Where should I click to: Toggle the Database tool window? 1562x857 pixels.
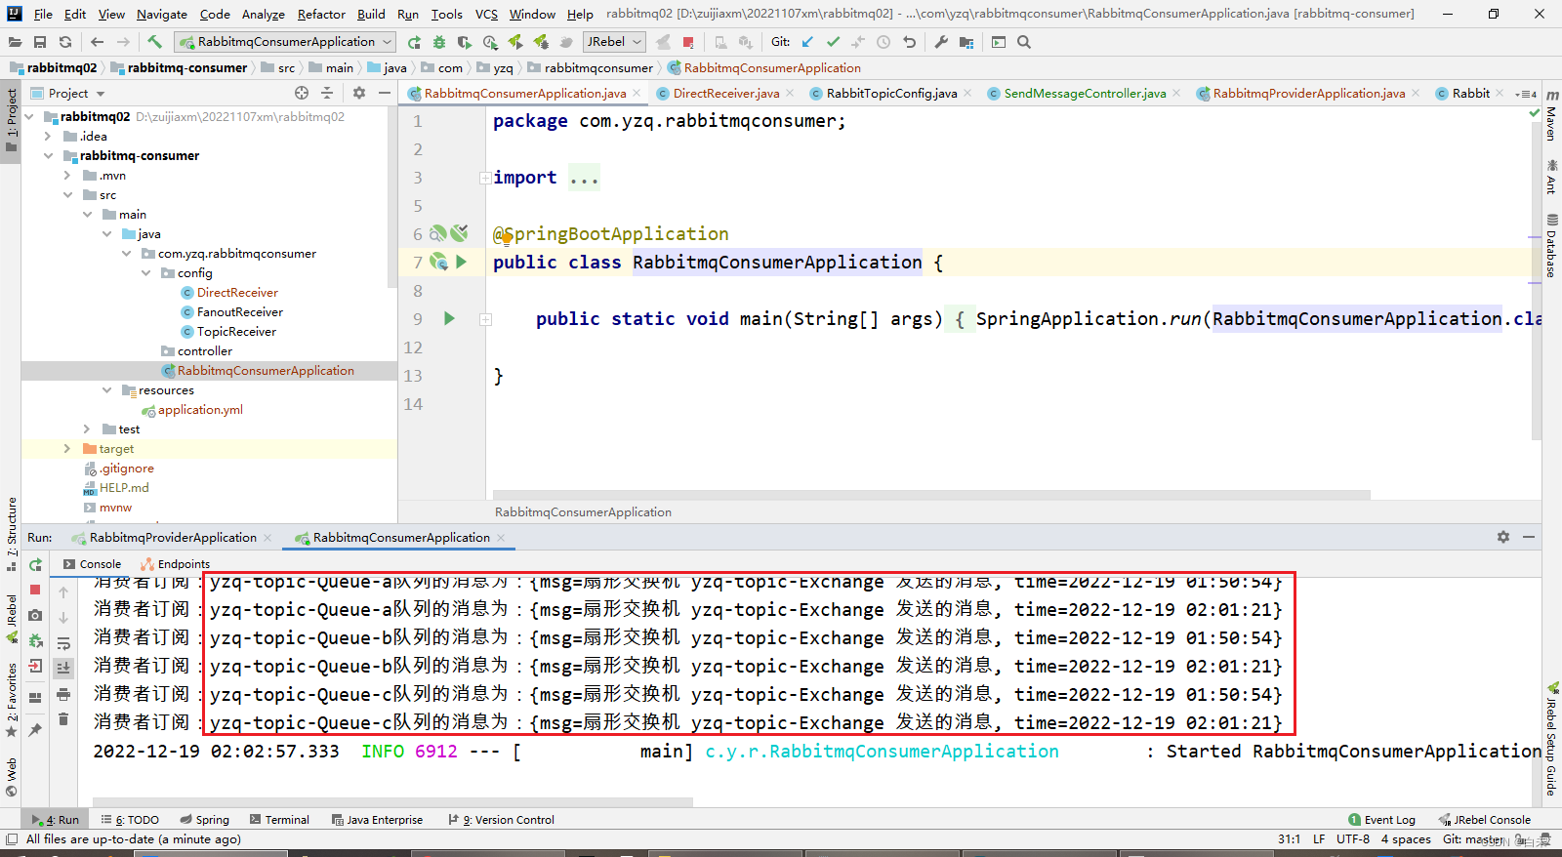coord(1551,245)
